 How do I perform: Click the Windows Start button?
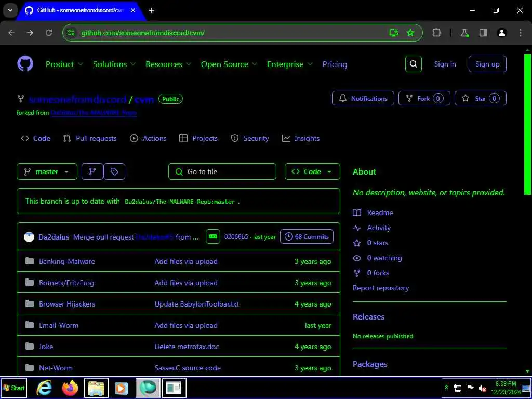(14, 388)
